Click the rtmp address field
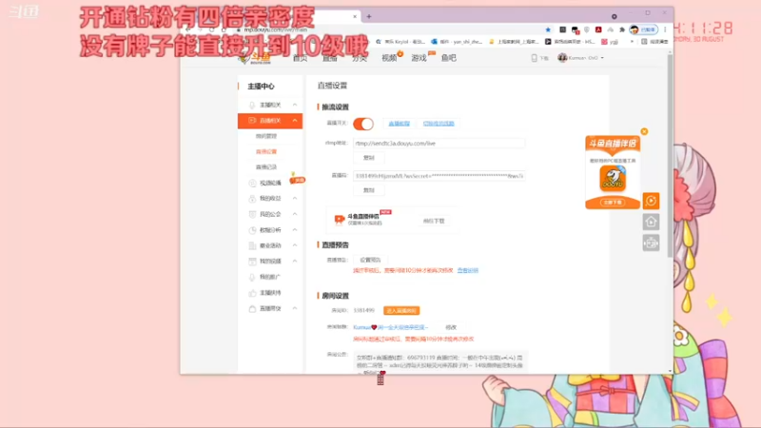This screenshot has height=428, width=761. tap(439, 144)
